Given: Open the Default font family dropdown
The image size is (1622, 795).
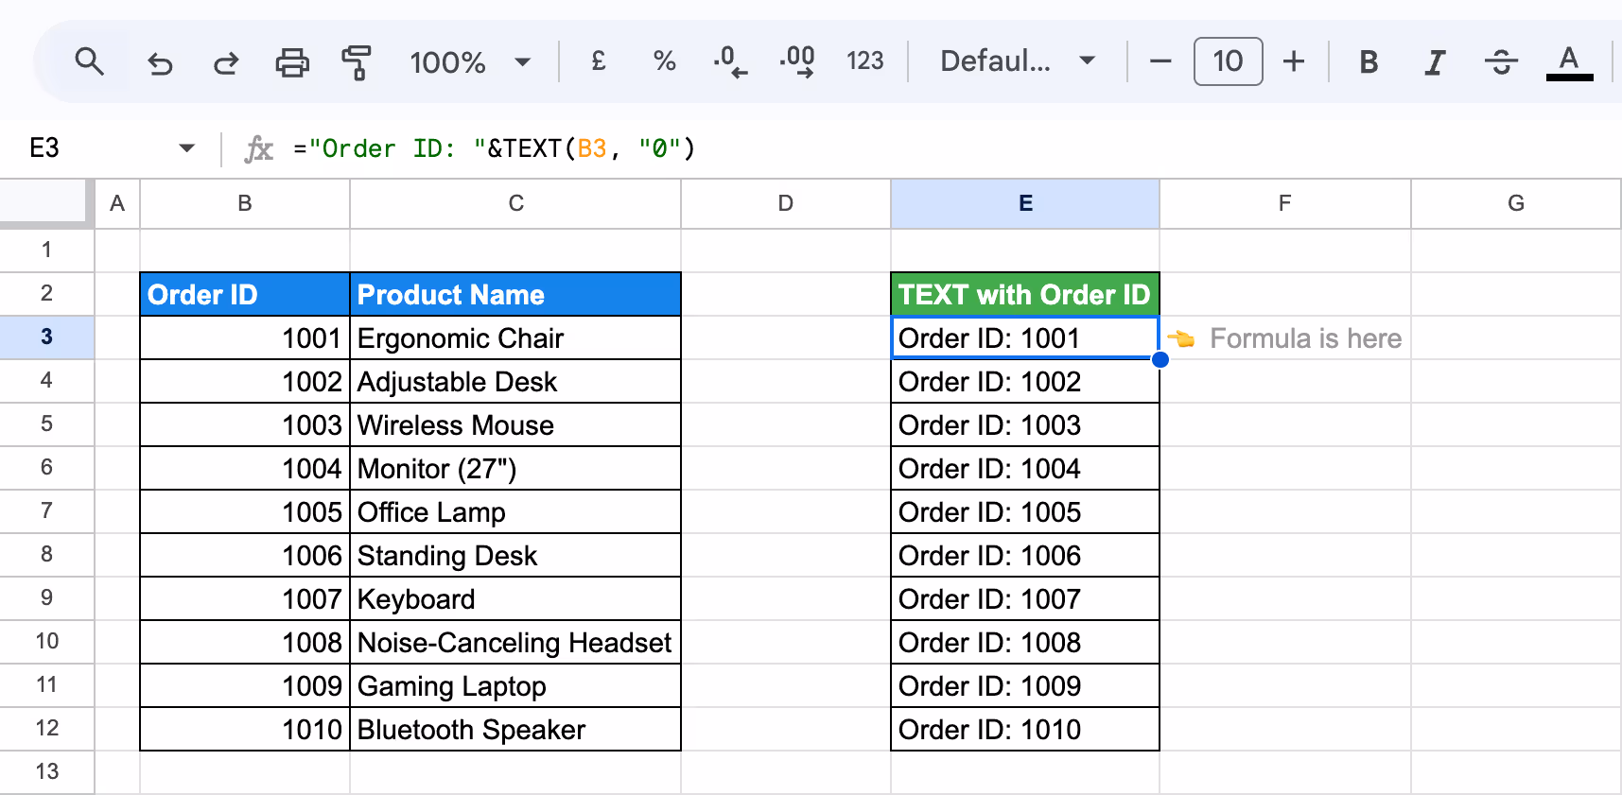Looking at the screenshot, I should [1017, 61].
